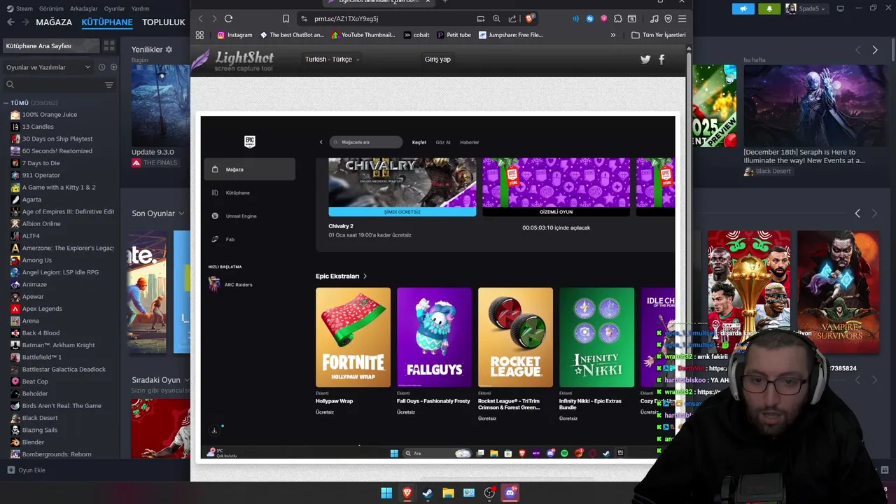896x504 pixels.
Task: Open Black Desert Seraph news thumbnail
Action: point(815,106)
